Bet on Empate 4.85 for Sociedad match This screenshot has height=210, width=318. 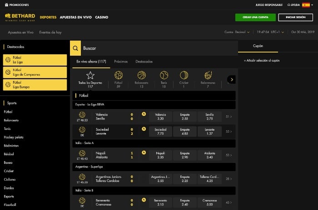tap(185, 132)
